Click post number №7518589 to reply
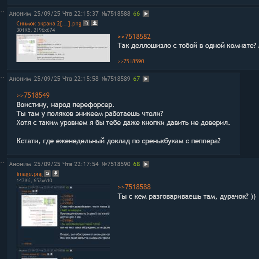The width and height of the screenshot is (259, 259). (116, 79)
